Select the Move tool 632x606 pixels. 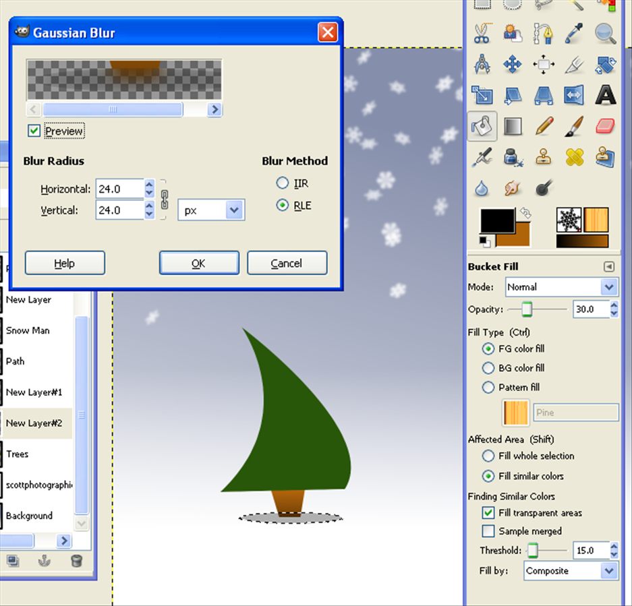[513, 64]
